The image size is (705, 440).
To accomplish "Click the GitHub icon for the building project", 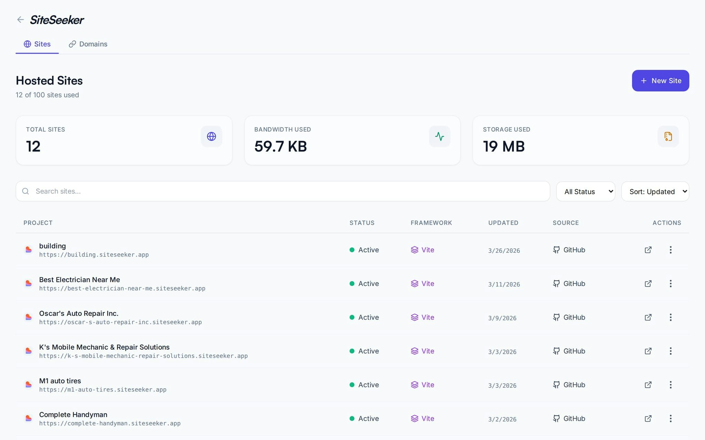I will pos(556,250).
